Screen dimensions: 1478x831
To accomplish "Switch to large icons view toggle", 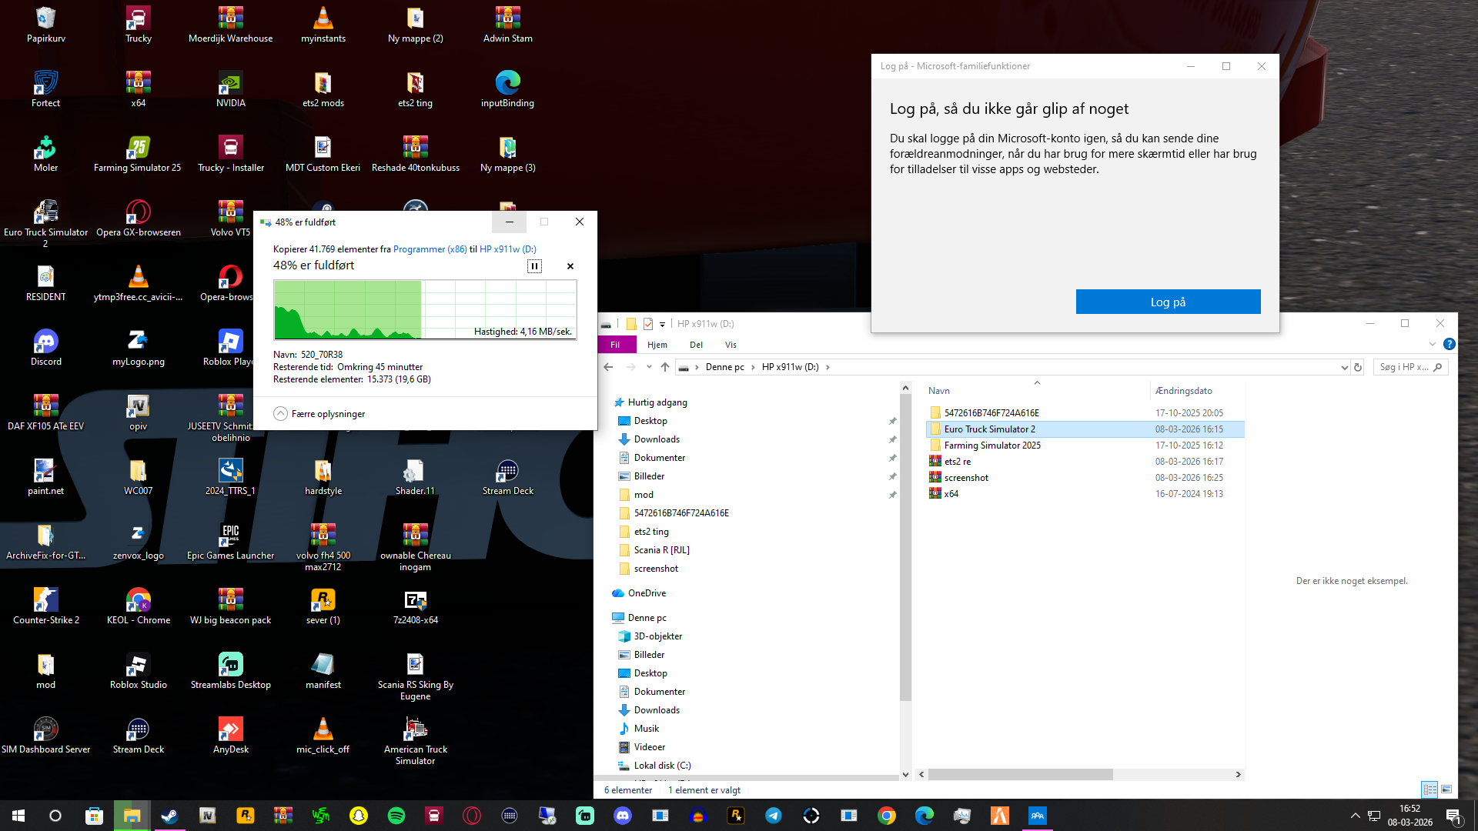I will tap(1446, 789).
